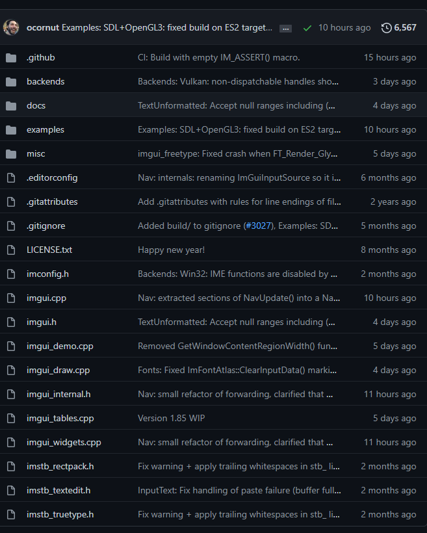Open 'Backends: Win32: IME functions' commit message
The height and width of the screenshot is (533, 427).
coord(237,274)
